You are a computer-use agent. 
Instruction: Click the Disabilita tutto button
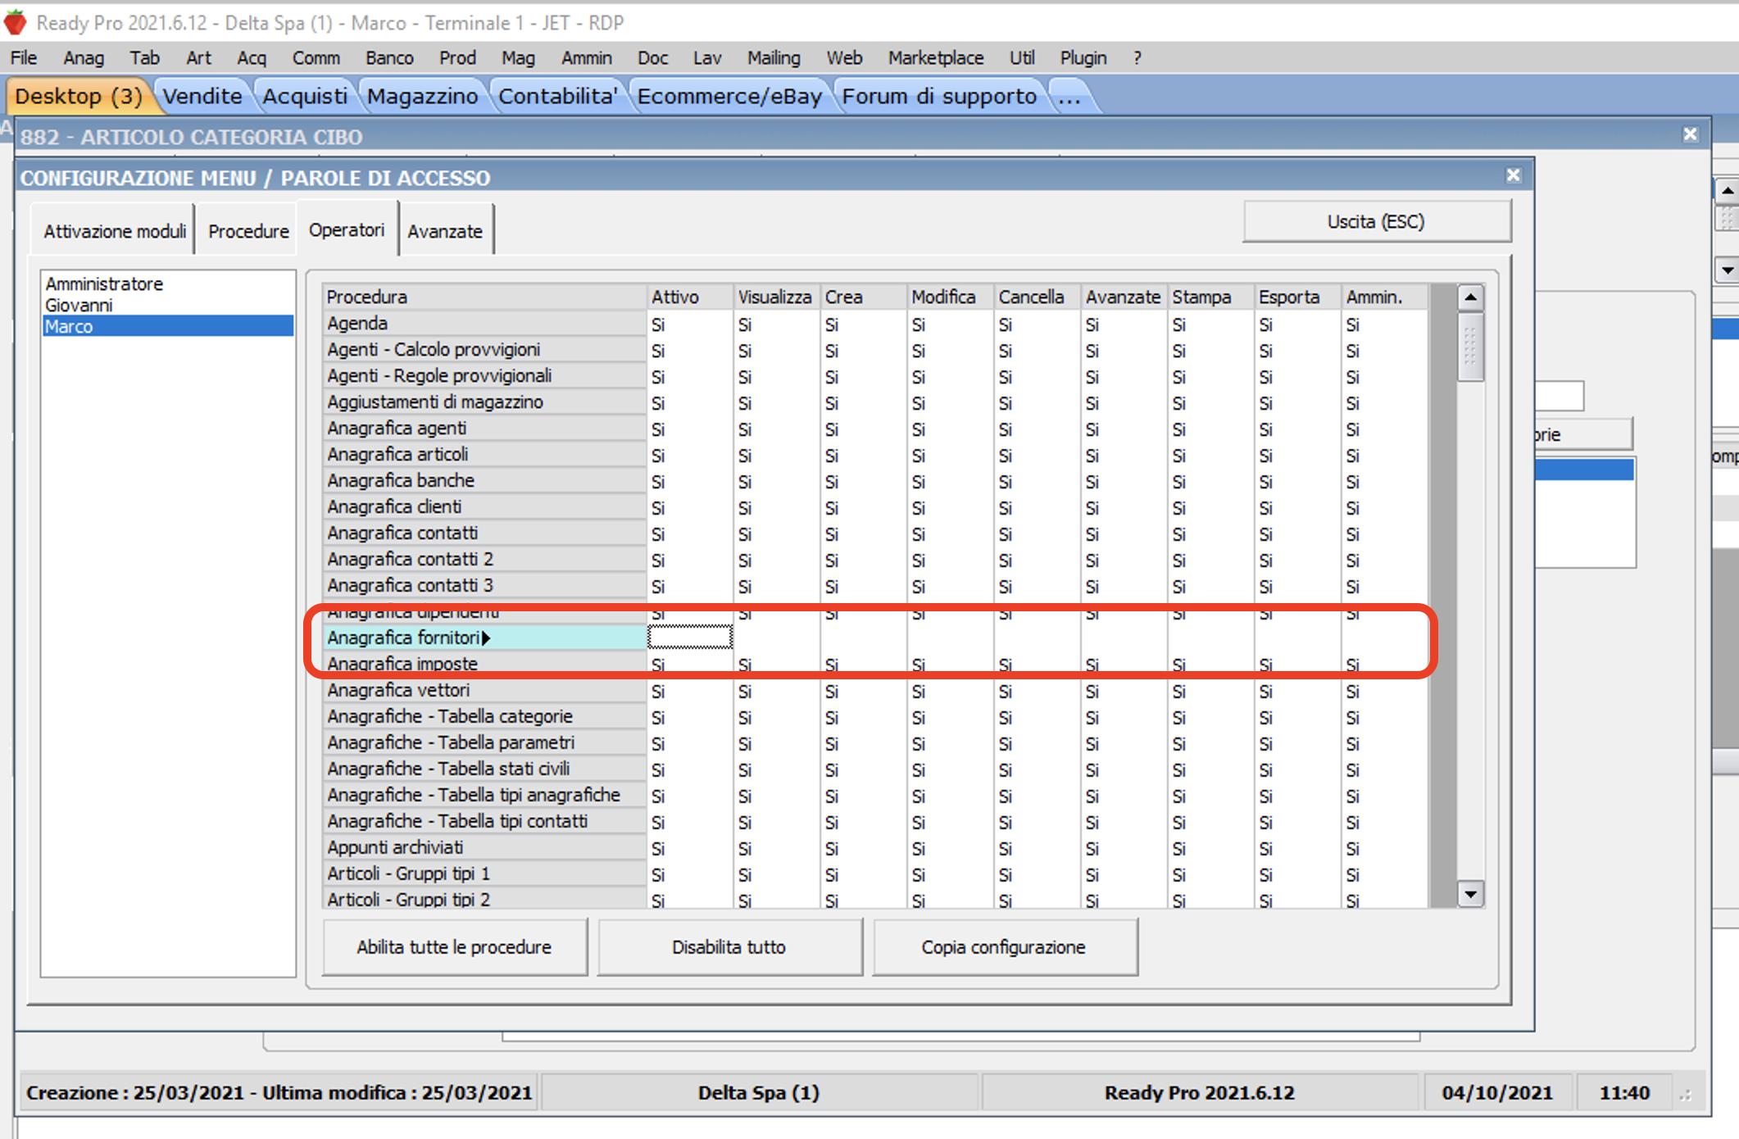729,947
